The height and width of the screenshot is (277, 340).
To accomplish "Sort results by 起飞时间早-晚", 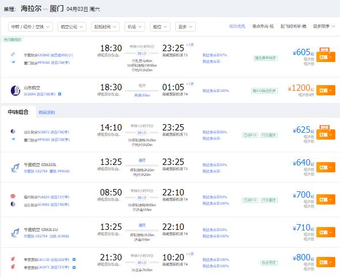I will [293, 26].
